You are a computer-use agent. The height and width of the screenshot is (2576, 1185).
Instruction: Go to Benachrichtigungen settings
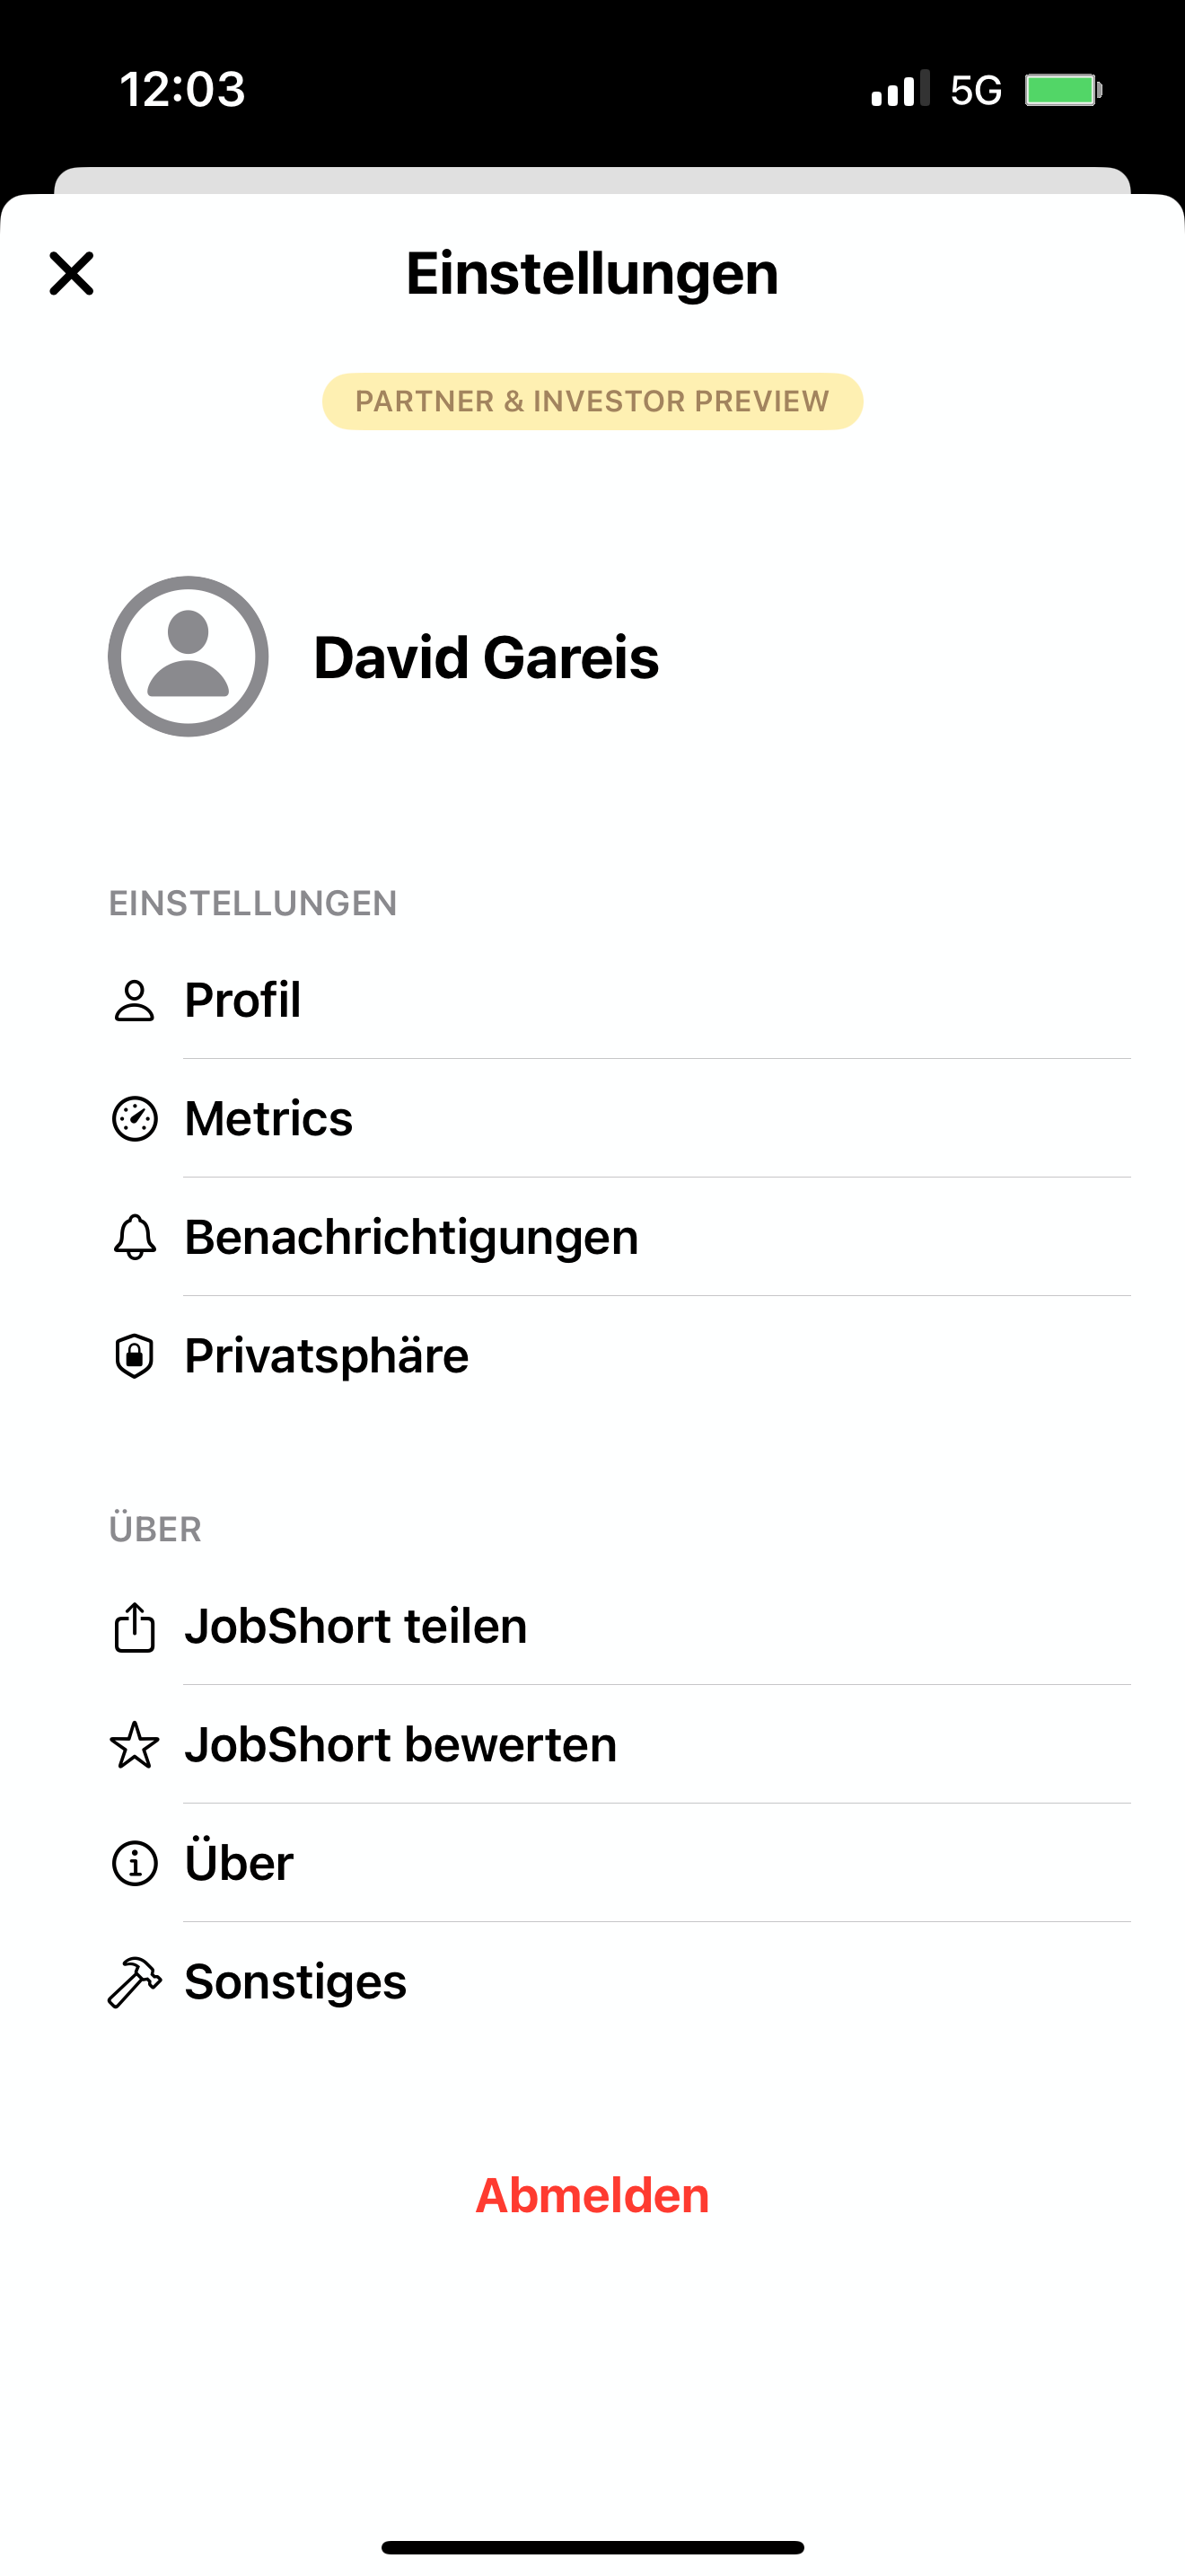click(x=410, y=1237)
